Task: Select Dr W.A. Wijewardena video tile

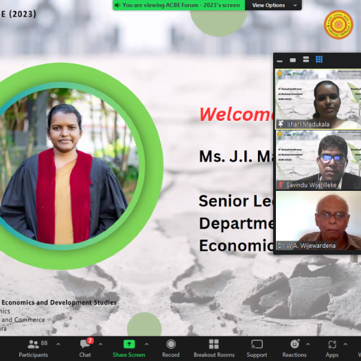Action: point(318,220)
